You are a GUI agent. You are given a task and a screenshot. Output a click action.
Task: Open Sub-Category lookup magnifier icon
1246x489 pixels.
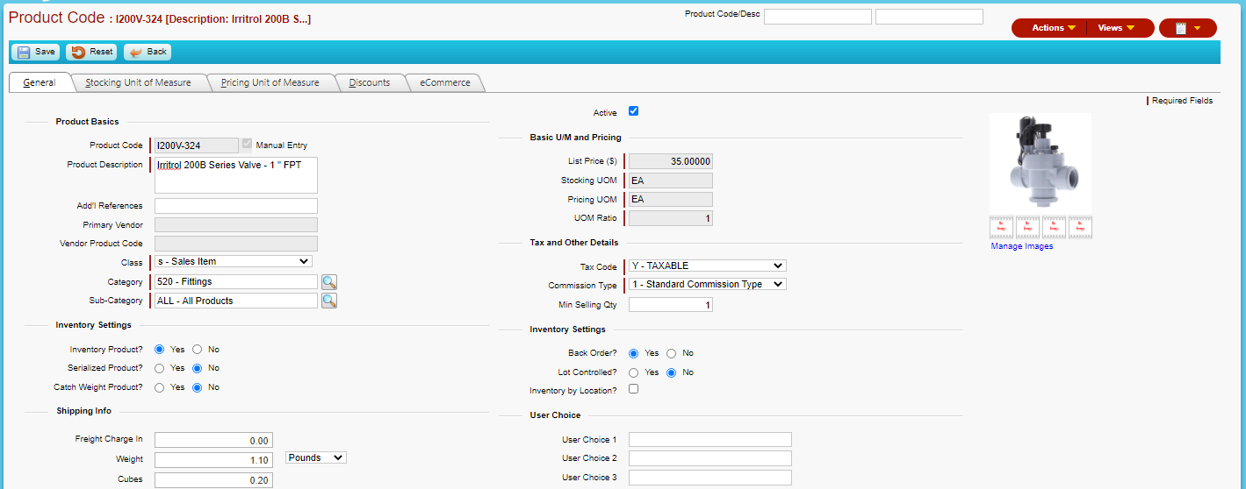pyautogui.click(x=328, y=301)
